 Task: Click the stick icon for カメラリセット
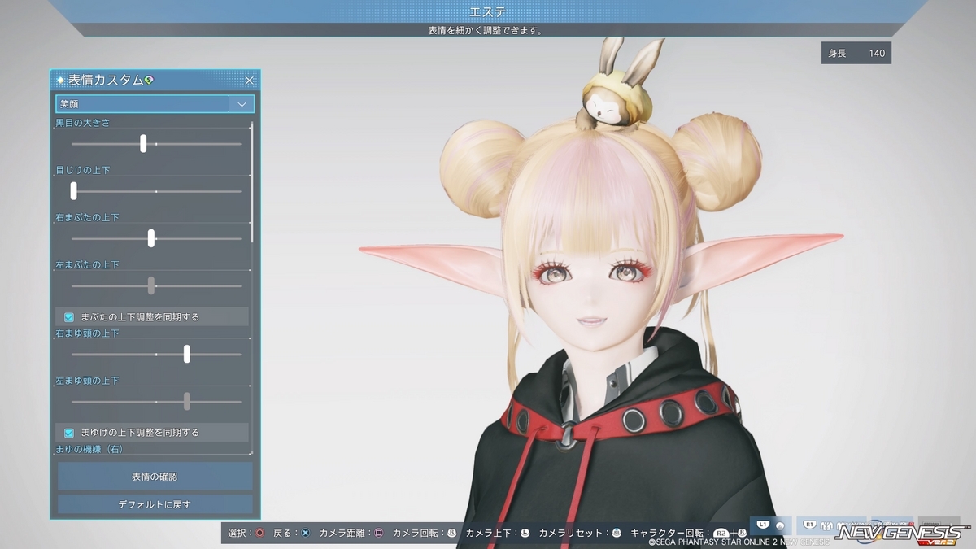[617, 533]
